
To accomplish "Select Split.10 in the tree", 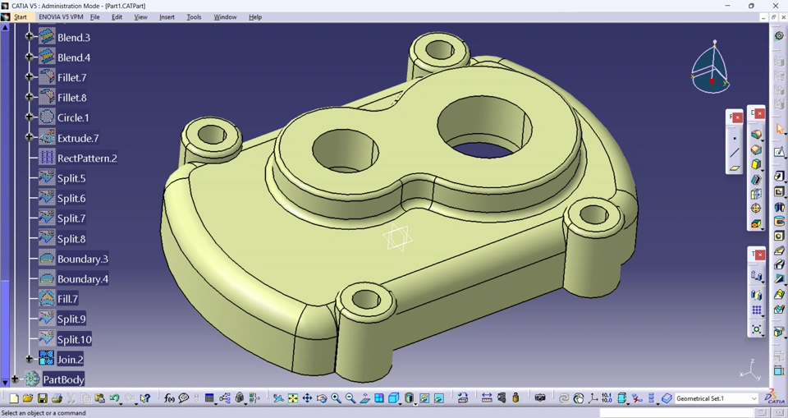I will (x=75, y=339).
